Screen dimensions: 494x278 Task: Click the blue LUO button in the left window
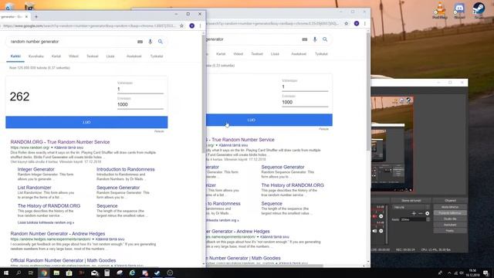[x=86, y=122]
